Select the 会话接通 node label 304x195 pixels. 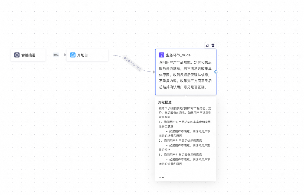point(28,55)
